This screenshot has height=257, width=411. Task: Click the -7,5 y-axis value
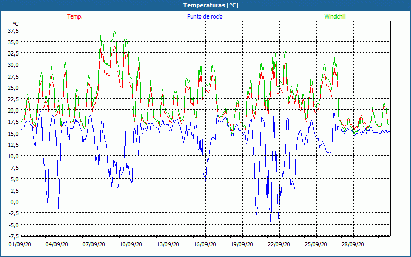pyautogui.click(x=14, y=236)
